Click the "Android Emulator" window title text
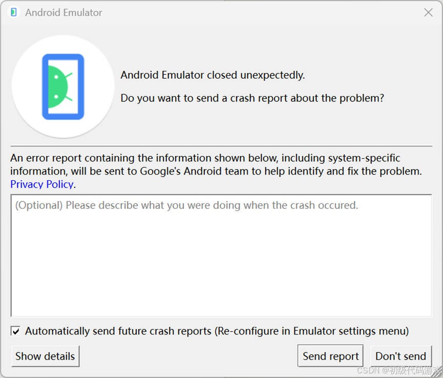The width and height of the screenshot is (443, 378). (x=64, y=13)
